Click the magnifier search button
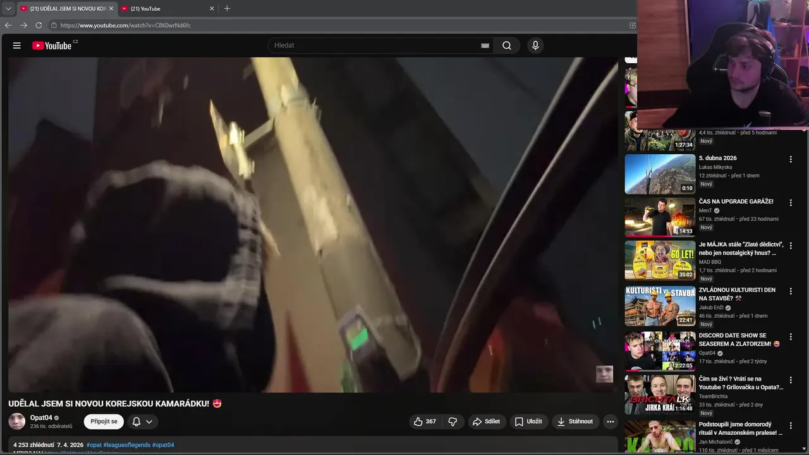This screenshot has width=809, height=455. point(507,45)
